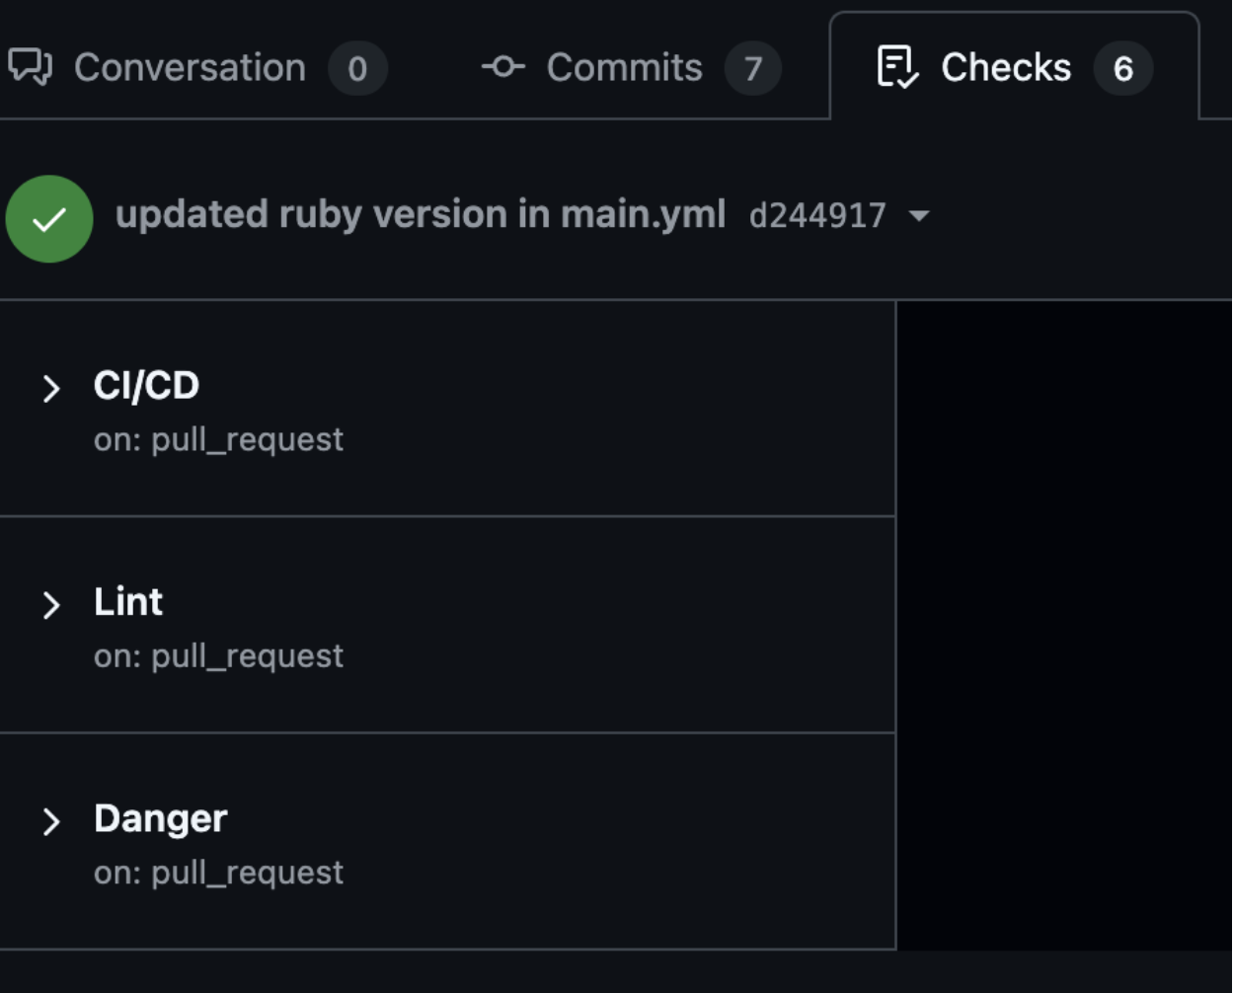Viewport: 1234px width, 993px height.
Task: Select the Lint workflow name
Action: [x=128, y=601]
